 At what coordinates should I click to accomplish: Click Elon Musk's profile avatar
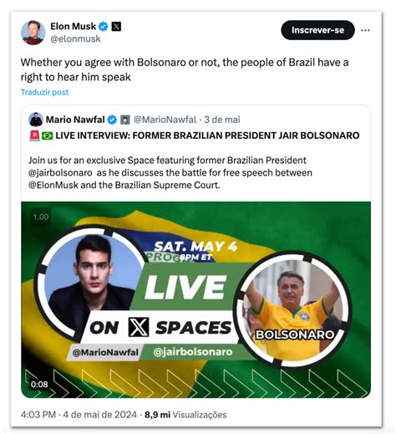click(33, 33)
